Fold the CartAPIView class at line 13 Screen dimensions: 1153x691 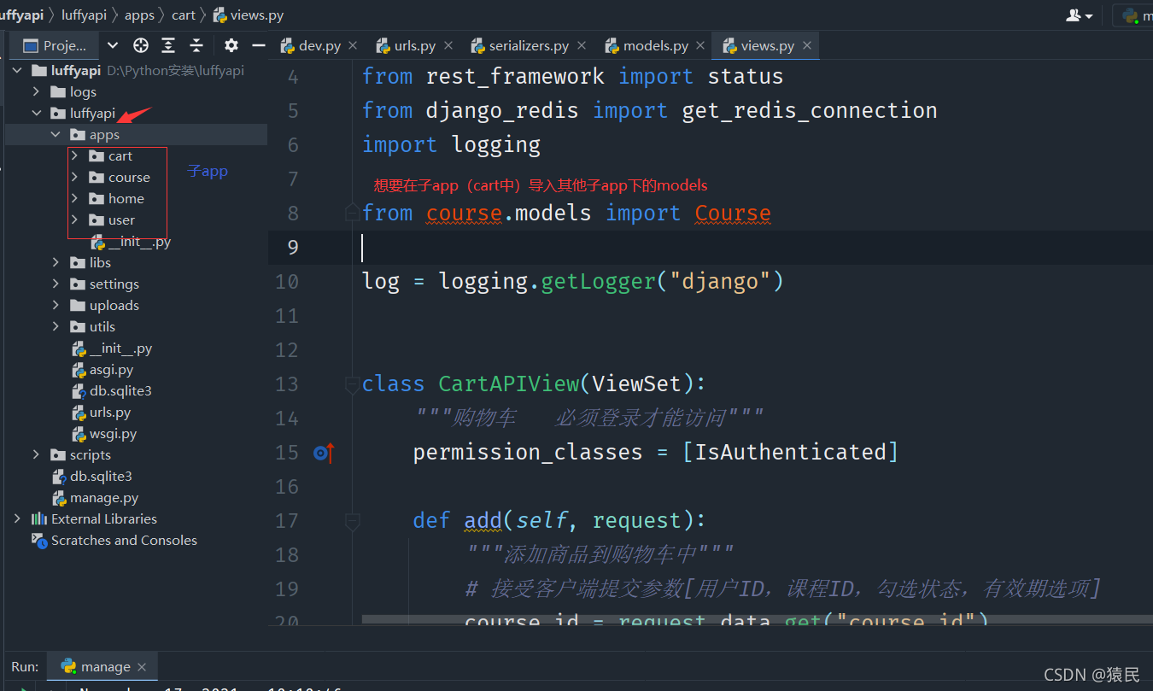point(352,385)
